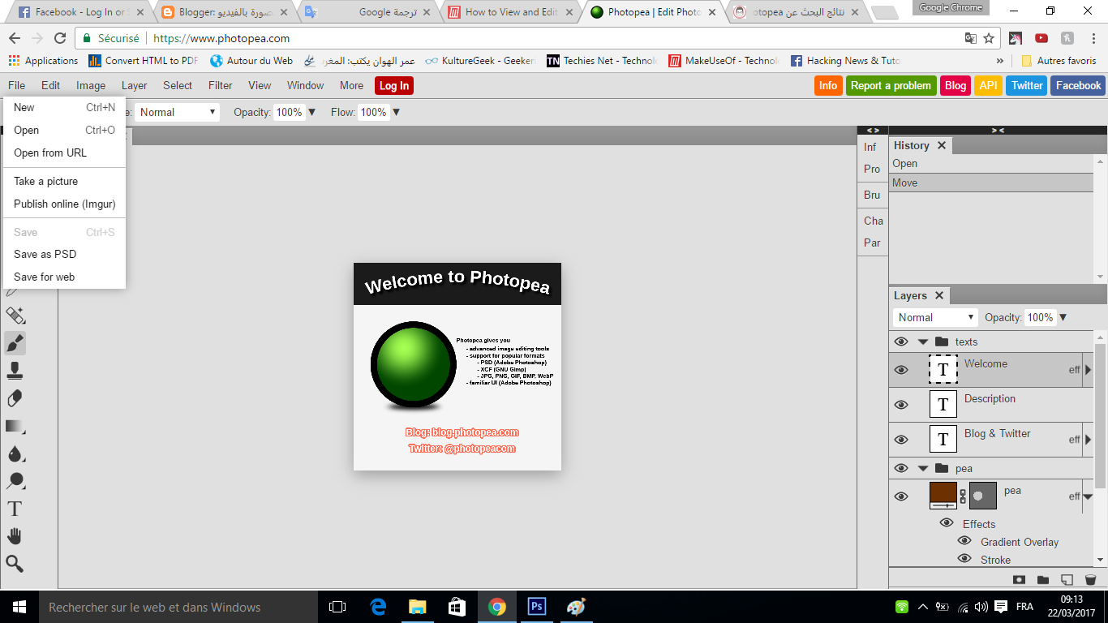The width and height of the screenshot is (1108, 623).
Task: Choose Save as PSD from File menu
Action: [45, 254]
